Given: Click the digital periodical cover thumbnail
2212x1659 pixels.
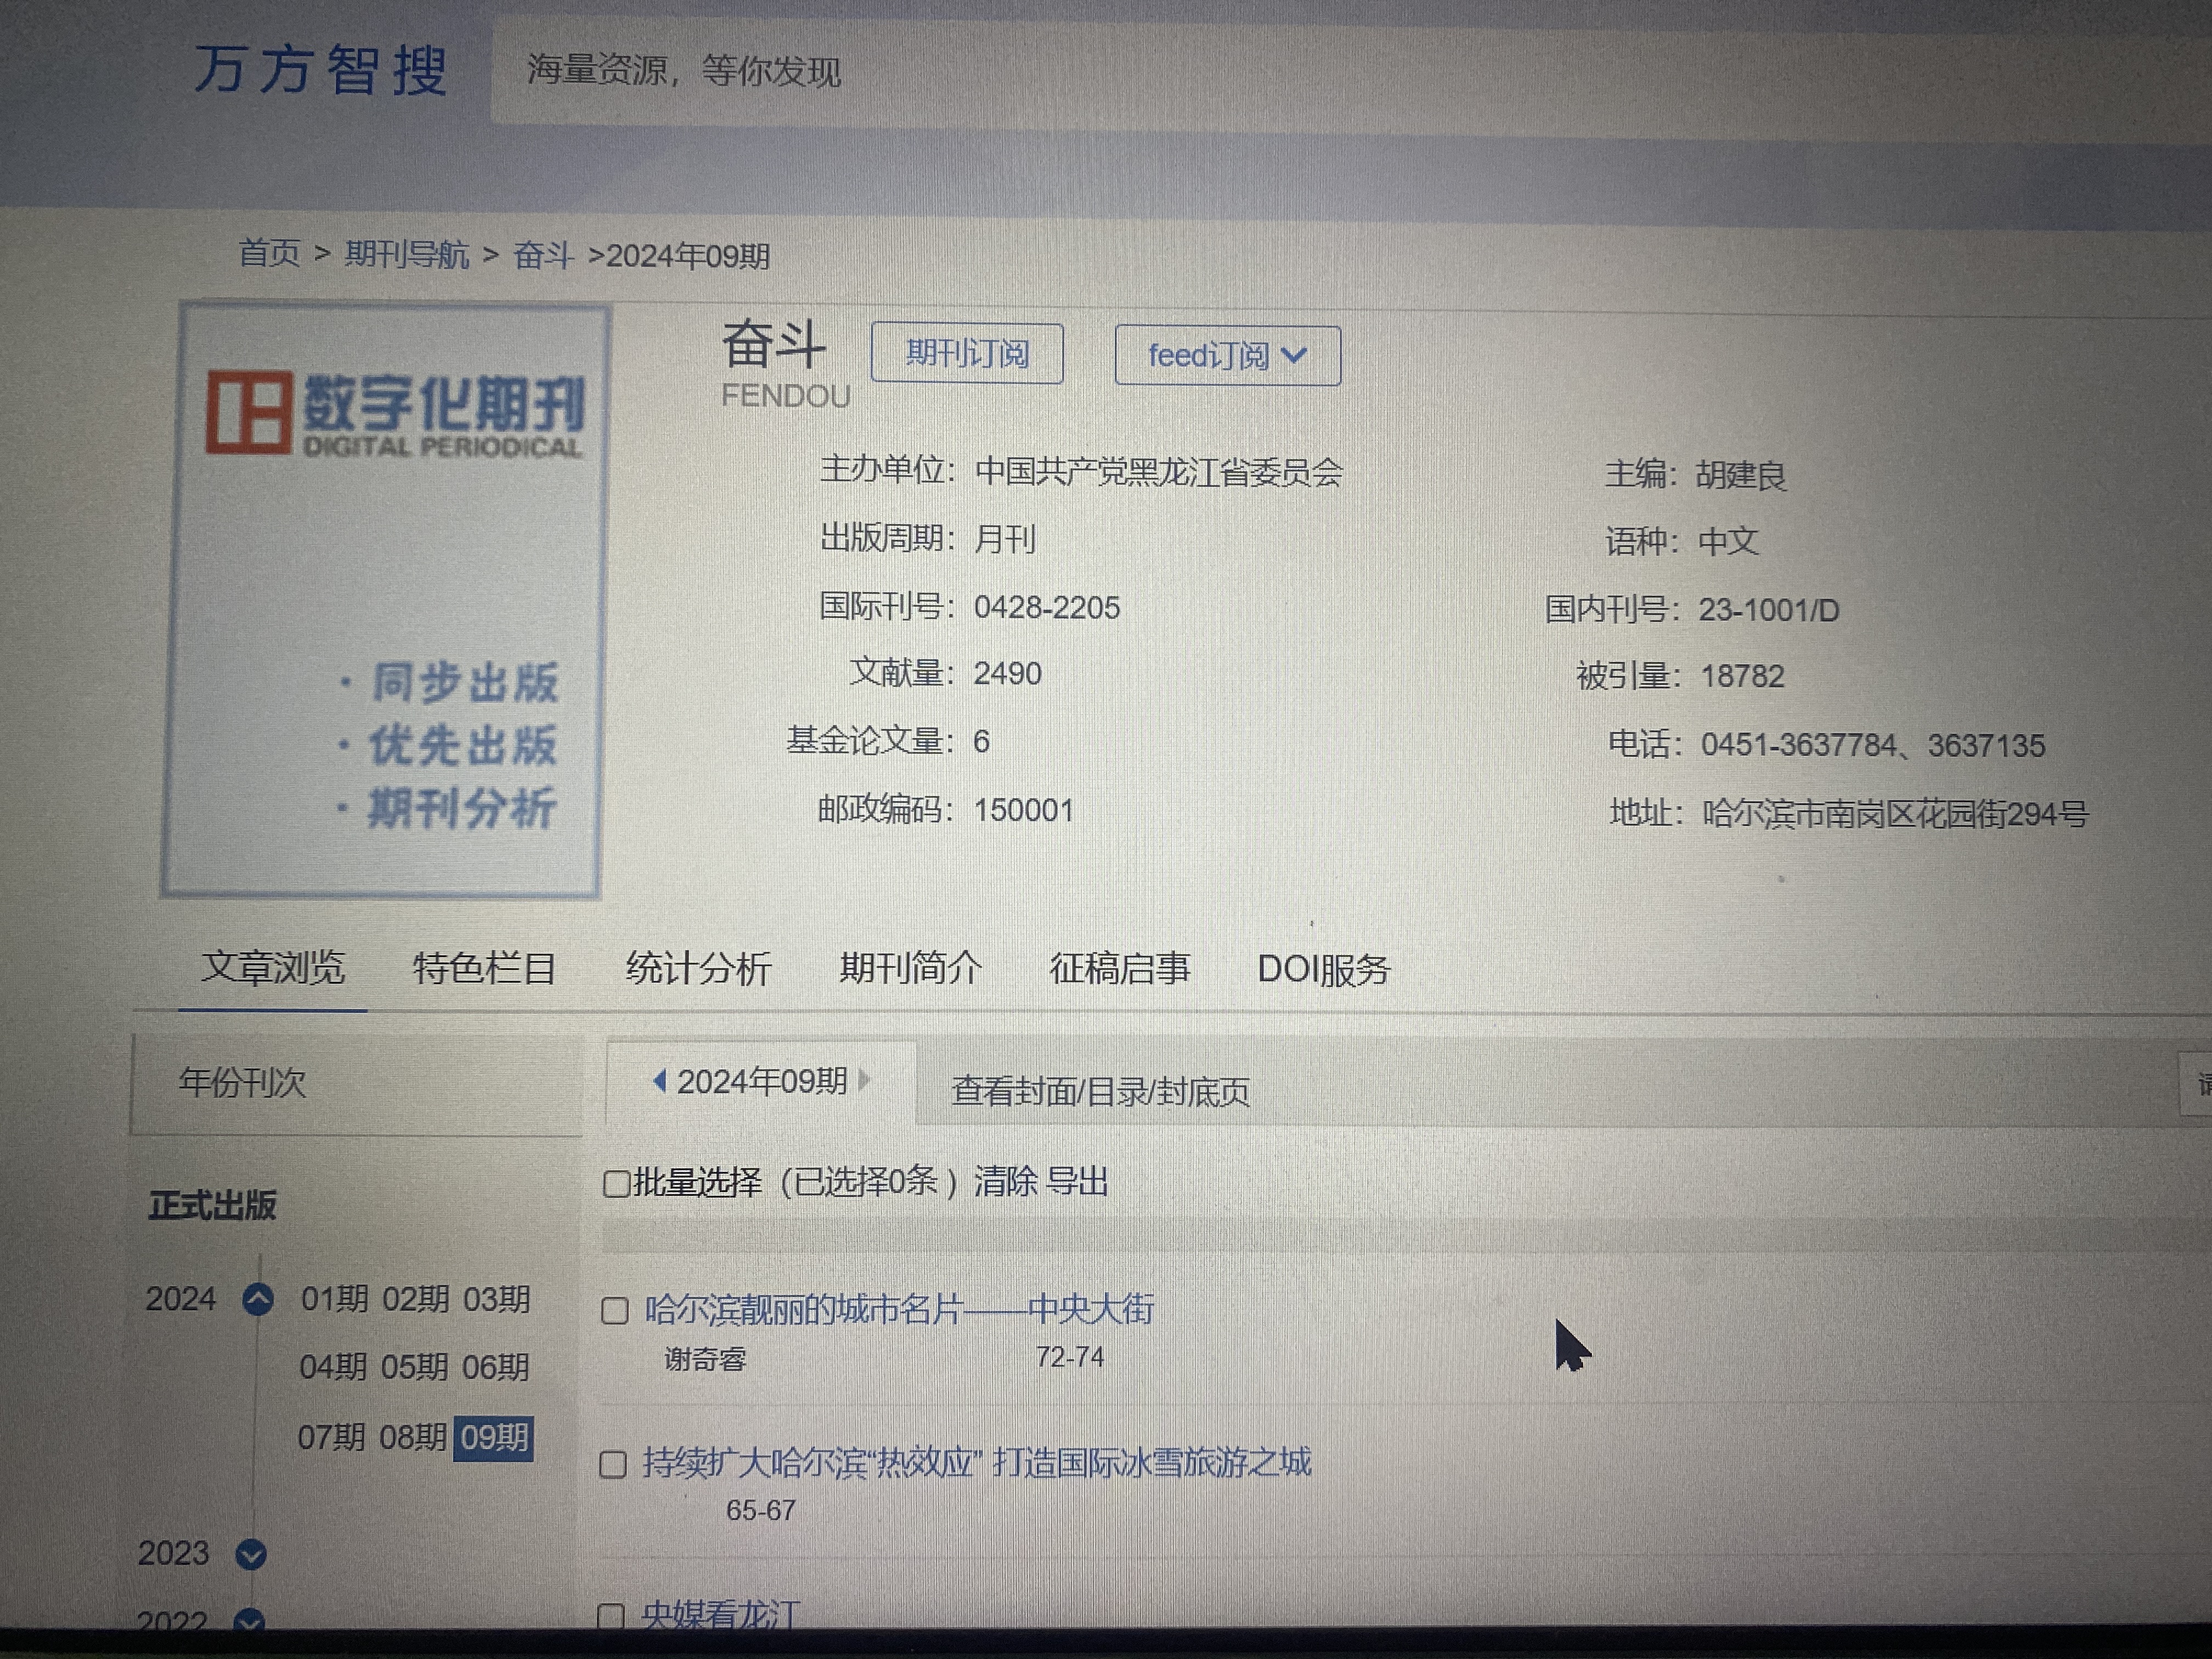Looking at the screenshot, I should 385,600.
